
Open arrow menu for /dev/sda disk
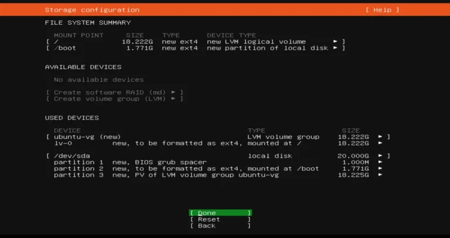point(380,156)
